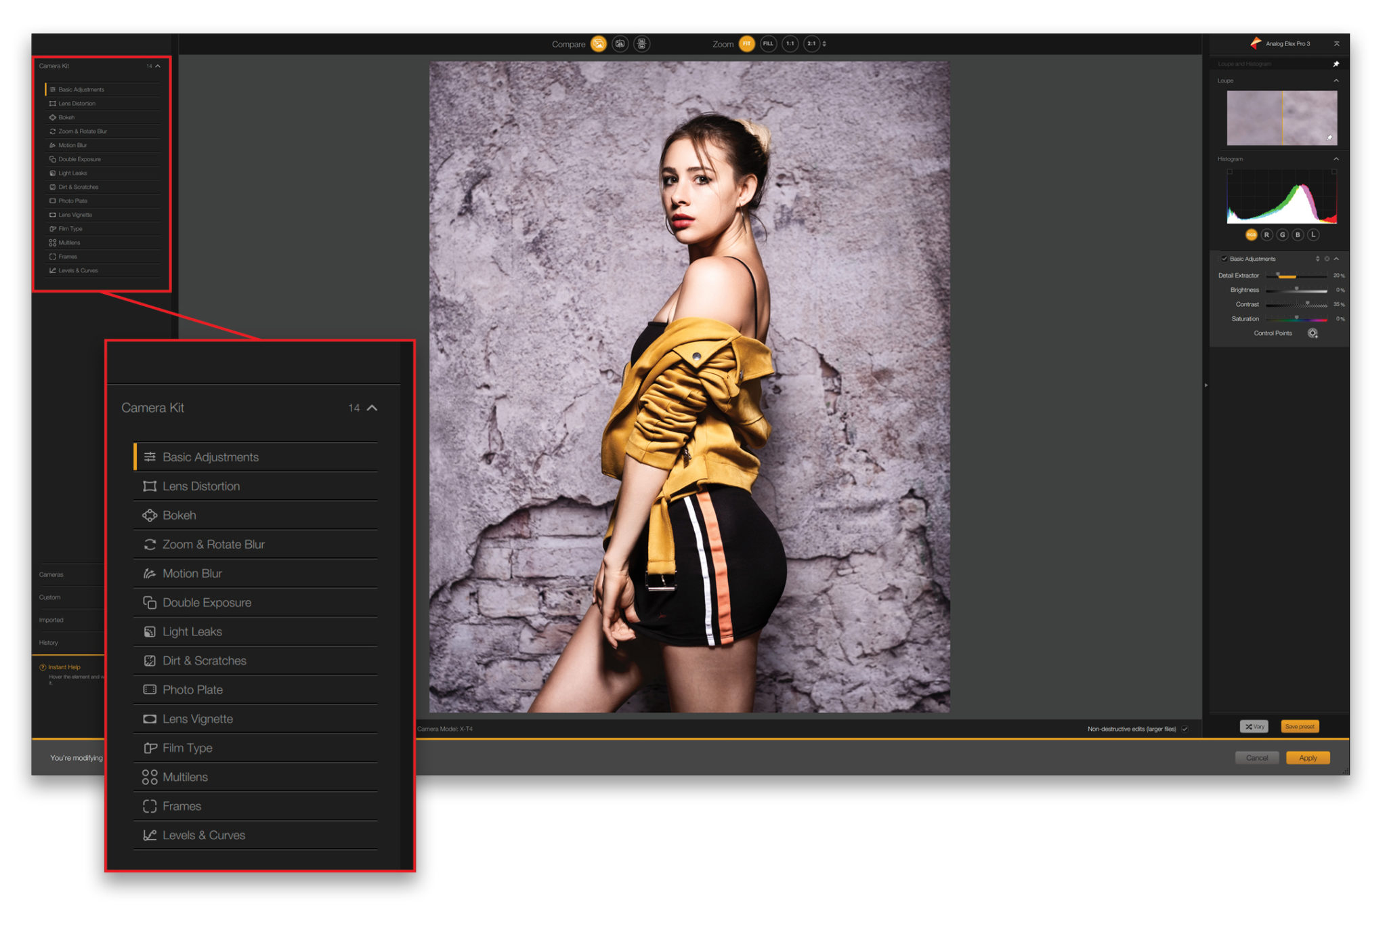This screenshot has height=930, width=1387.
Task: Open the Cameras preset category
Action: 51,574
